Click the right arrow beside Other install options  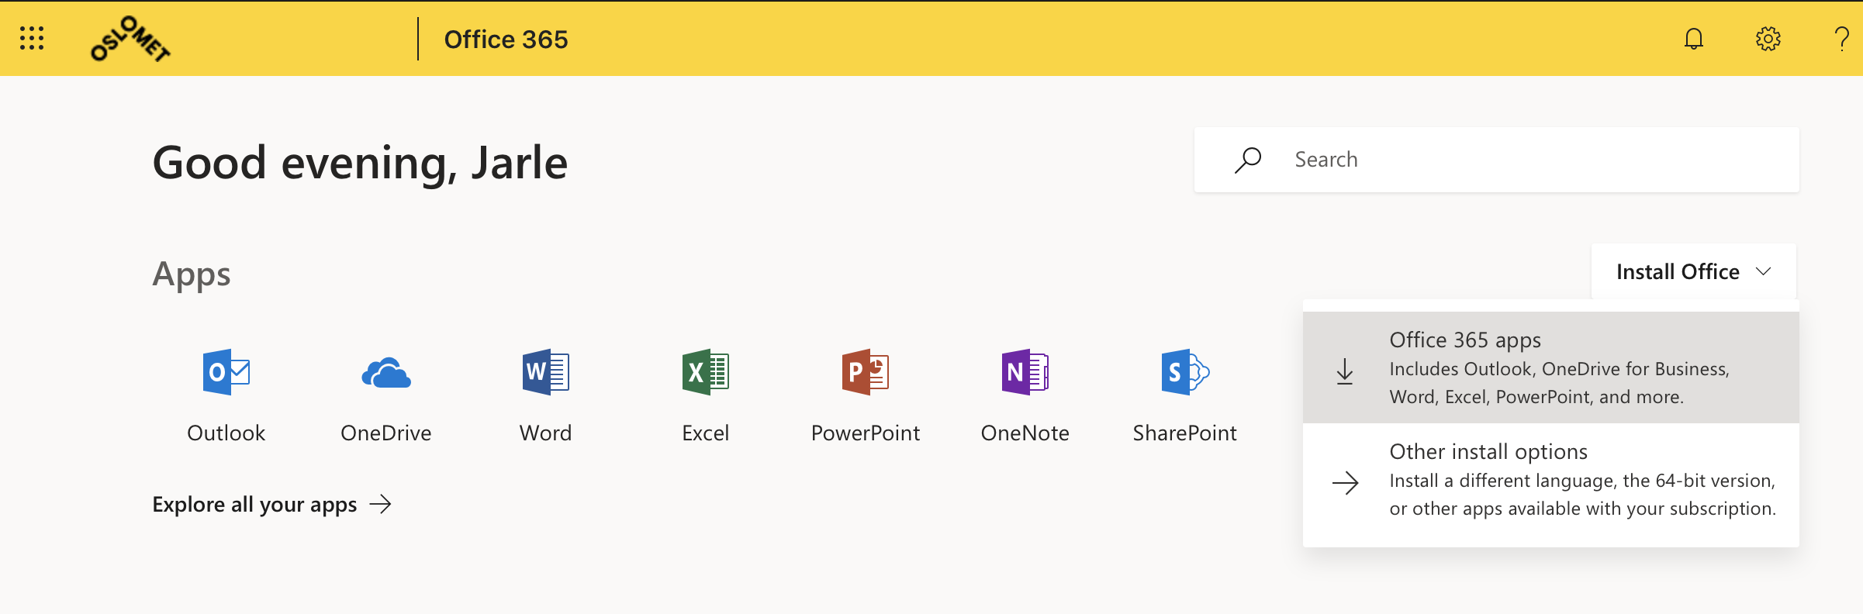(1346, 483)
